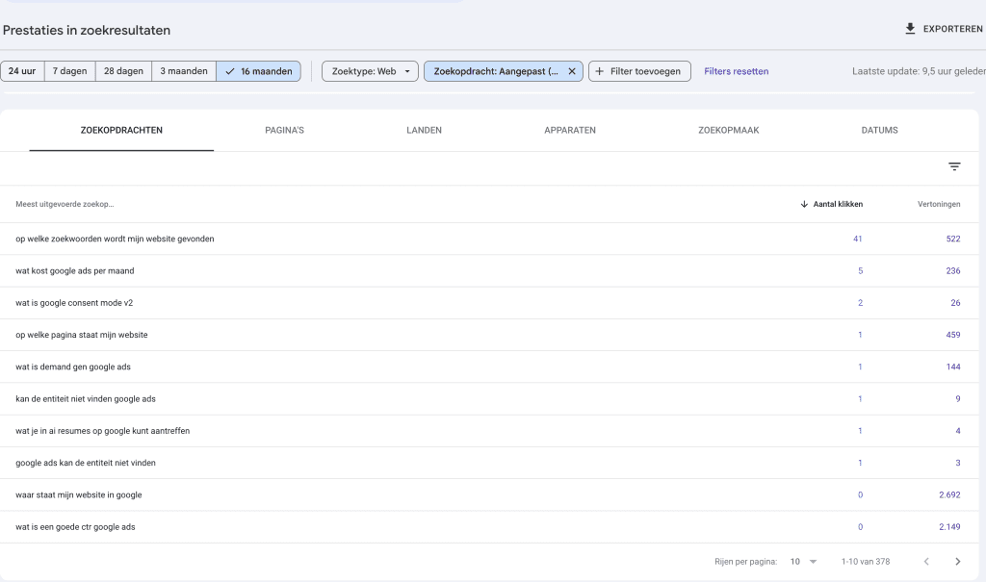Click the 1-10 van 378 pagination text
The width and height of the screenshot is (986, 582).
click(x=866, y=562)
